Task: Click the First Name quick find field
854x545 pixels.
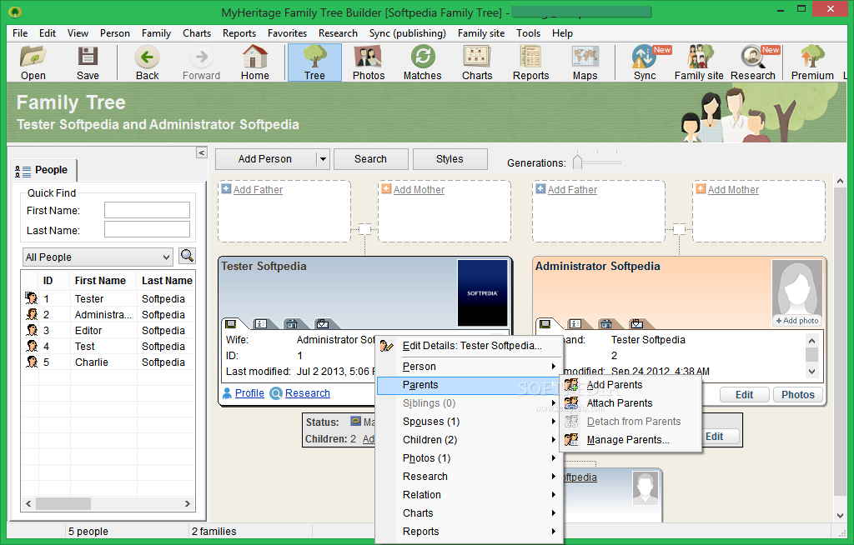Action: click(x=147, y=210)
